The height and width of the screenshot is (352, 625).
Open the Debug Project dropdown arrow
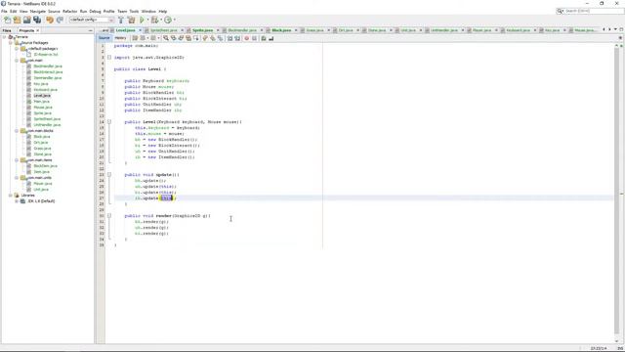(161, 20)
